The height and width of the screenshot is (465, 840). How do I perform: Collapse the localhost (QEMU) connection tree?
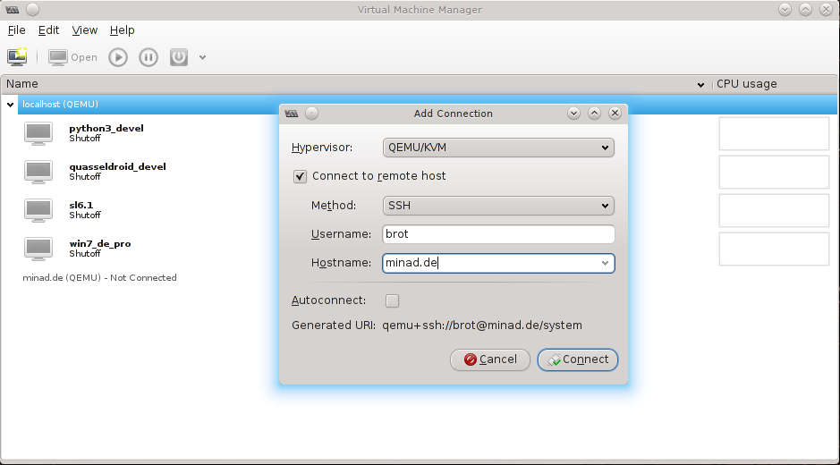pos(10,105)
